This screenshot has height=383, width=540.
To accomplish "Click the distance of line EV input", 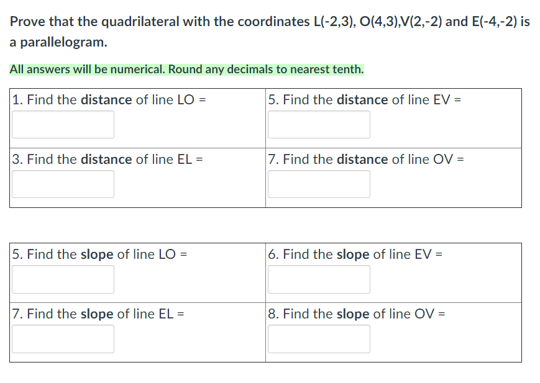I will pyautogui.click(x=319, y=125).
